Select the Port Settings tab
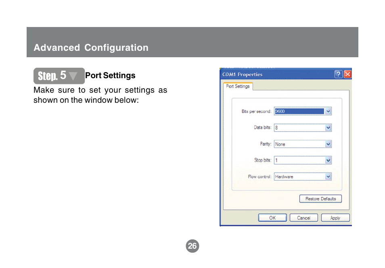This screenshot has height=268, width=385. 238,86
